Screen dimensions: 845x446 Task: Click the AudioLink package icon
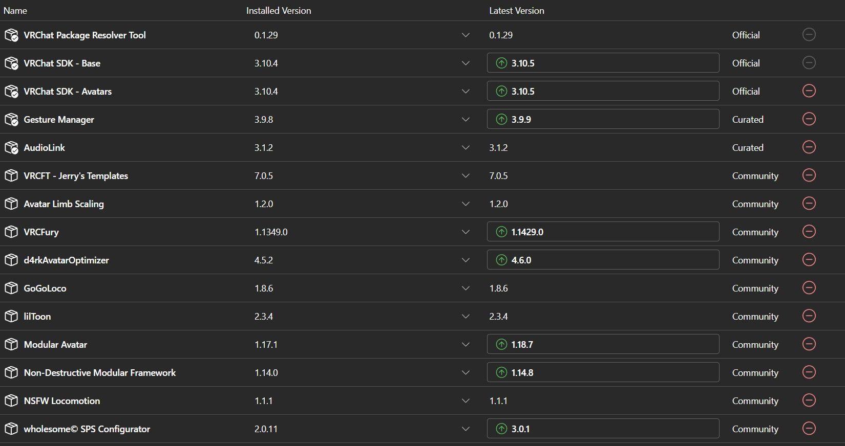click(x=11, y=147)
